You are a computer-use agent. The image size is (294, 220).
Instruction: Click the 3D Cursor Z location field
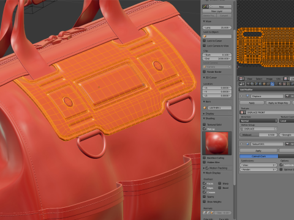pos(217,95)
